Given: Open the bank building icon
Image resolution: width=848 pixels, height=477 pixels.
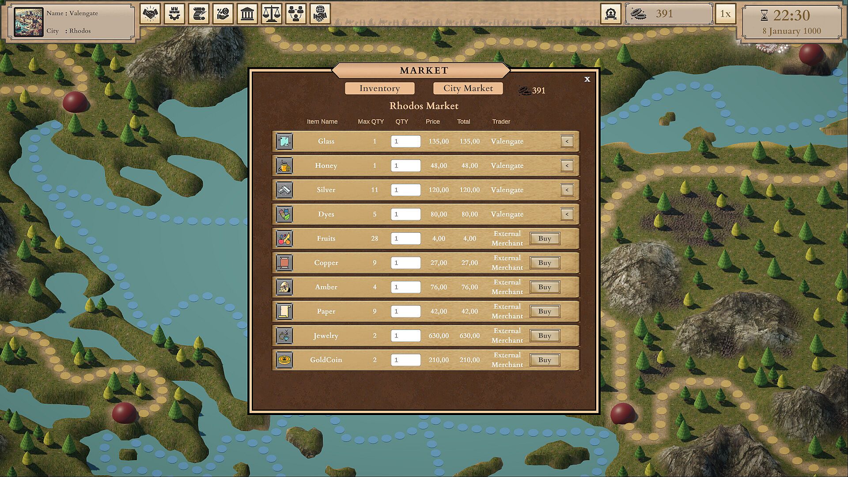Looking at the screenshot, I should (247, 14).
